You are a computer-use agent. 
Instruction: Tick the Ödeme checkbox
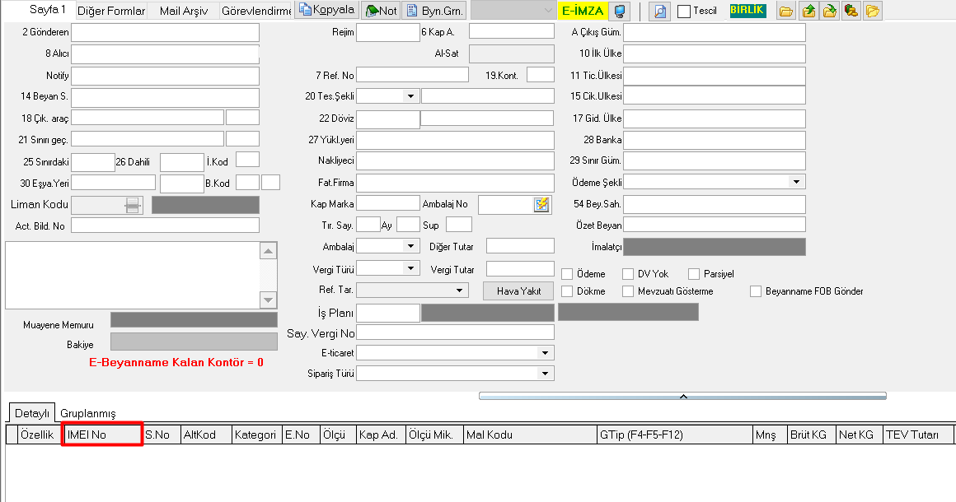(x=567, y=274)
